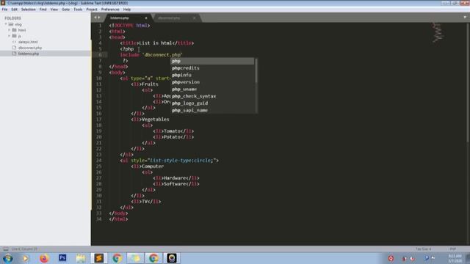Expand the html folder arrow
The width and height of the screenshot is (470, 264).
pyautogui.click(x=10, y=30)
